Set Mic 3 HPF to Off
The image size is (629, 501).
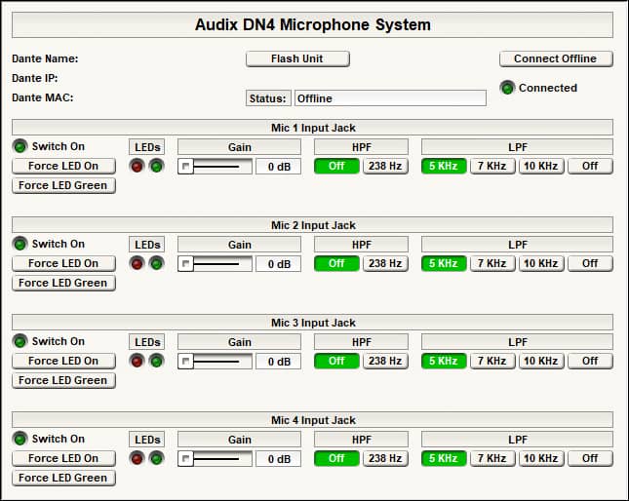(x=336, y=361)
